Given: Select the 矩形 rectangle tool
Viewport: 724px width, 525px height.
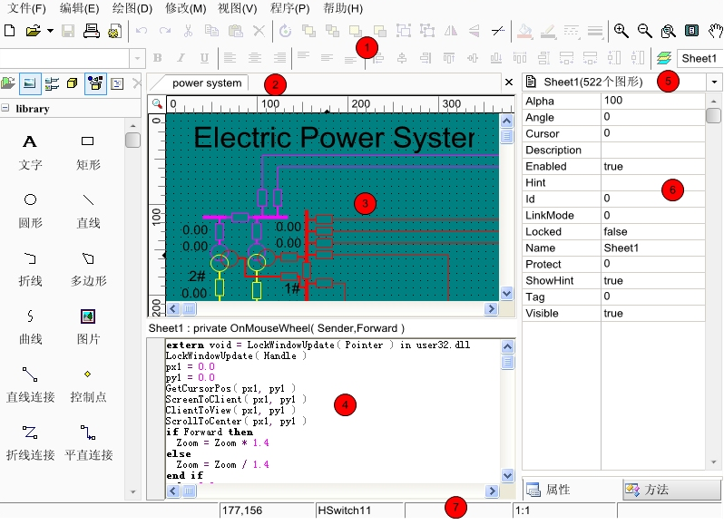Looking at the screenshot, I should pos(88,152).
